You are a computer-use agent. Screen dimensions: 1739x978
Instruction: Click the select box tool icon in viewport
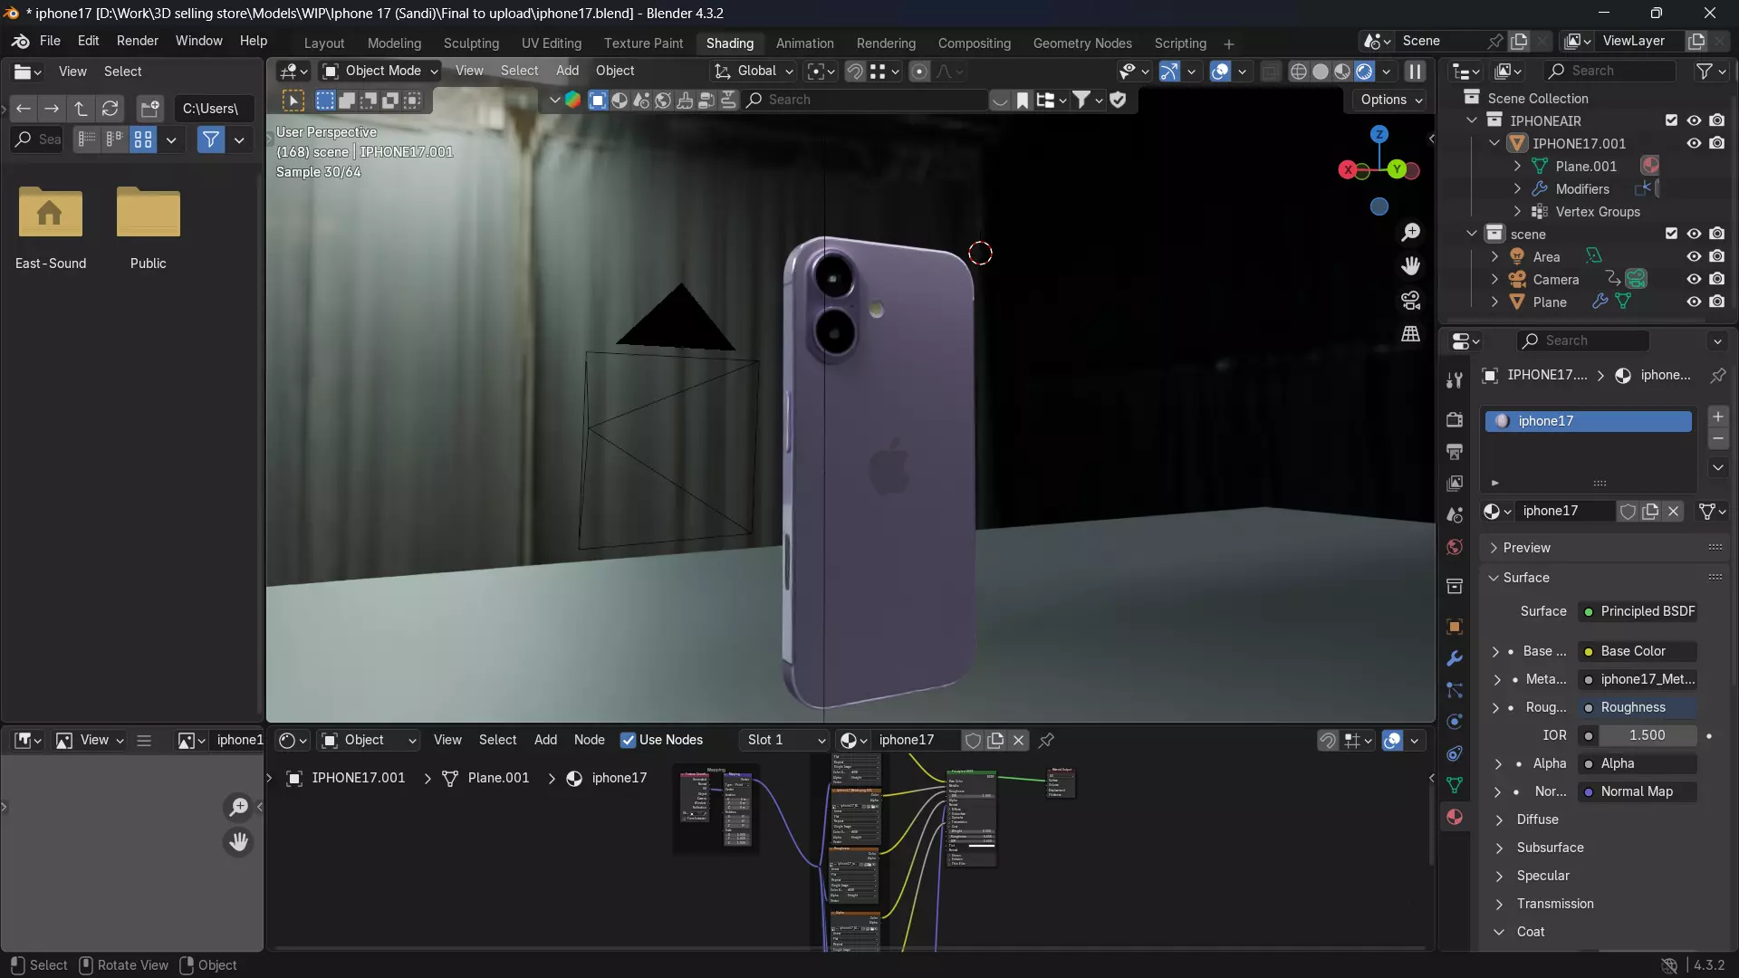point(293,101)
